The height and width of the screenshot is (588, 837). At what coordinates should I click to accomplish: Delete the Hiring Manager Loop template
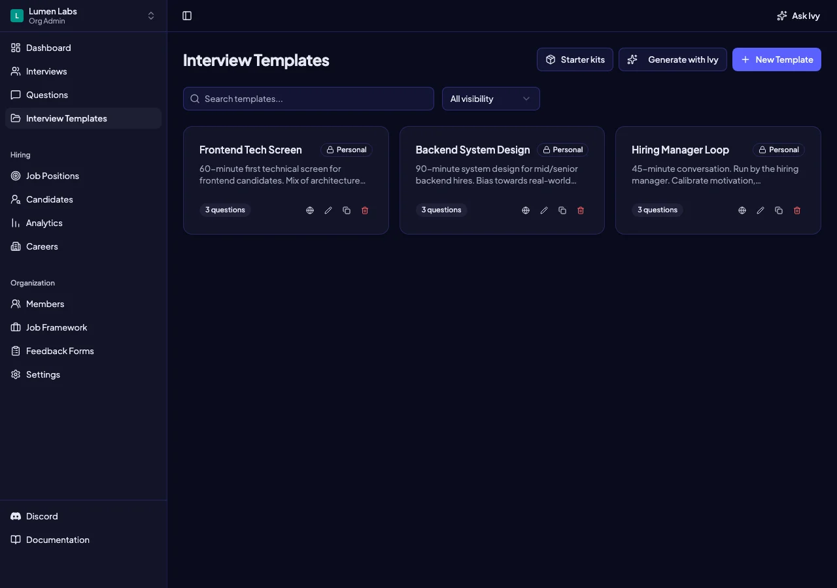[x=797, y=210]
